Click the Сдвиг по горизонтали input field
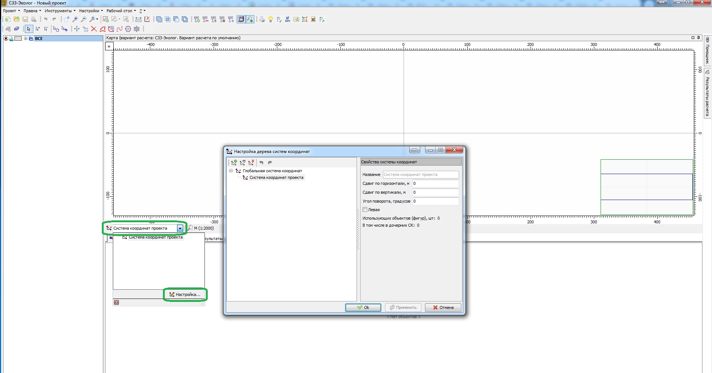The height and width of the screenshot is (373, 712). click(435, 183)
